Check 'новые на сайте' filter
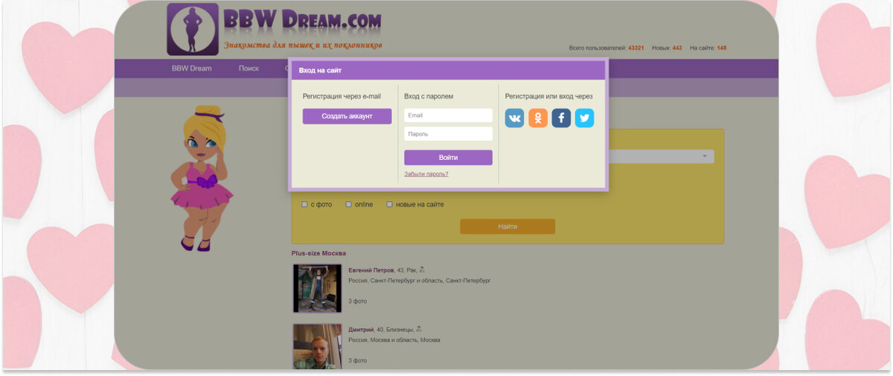893x376 pixels. [389, 204]
